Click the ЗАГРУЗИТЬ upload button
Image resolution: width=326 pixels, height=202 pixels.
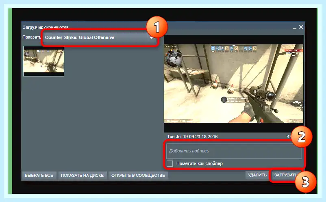[285, 175]
